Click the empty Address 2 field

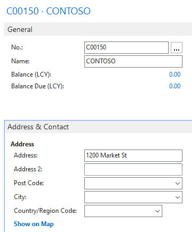[133, 169]
